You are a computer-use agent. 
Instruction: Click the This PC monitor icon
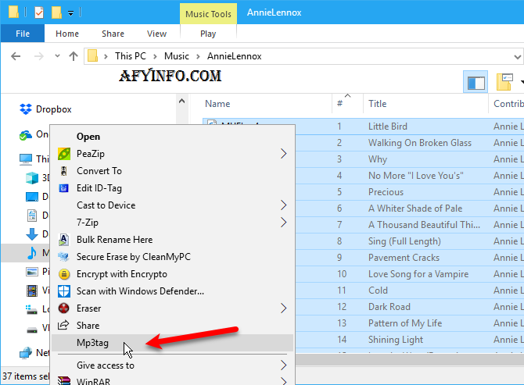point(26,159)
